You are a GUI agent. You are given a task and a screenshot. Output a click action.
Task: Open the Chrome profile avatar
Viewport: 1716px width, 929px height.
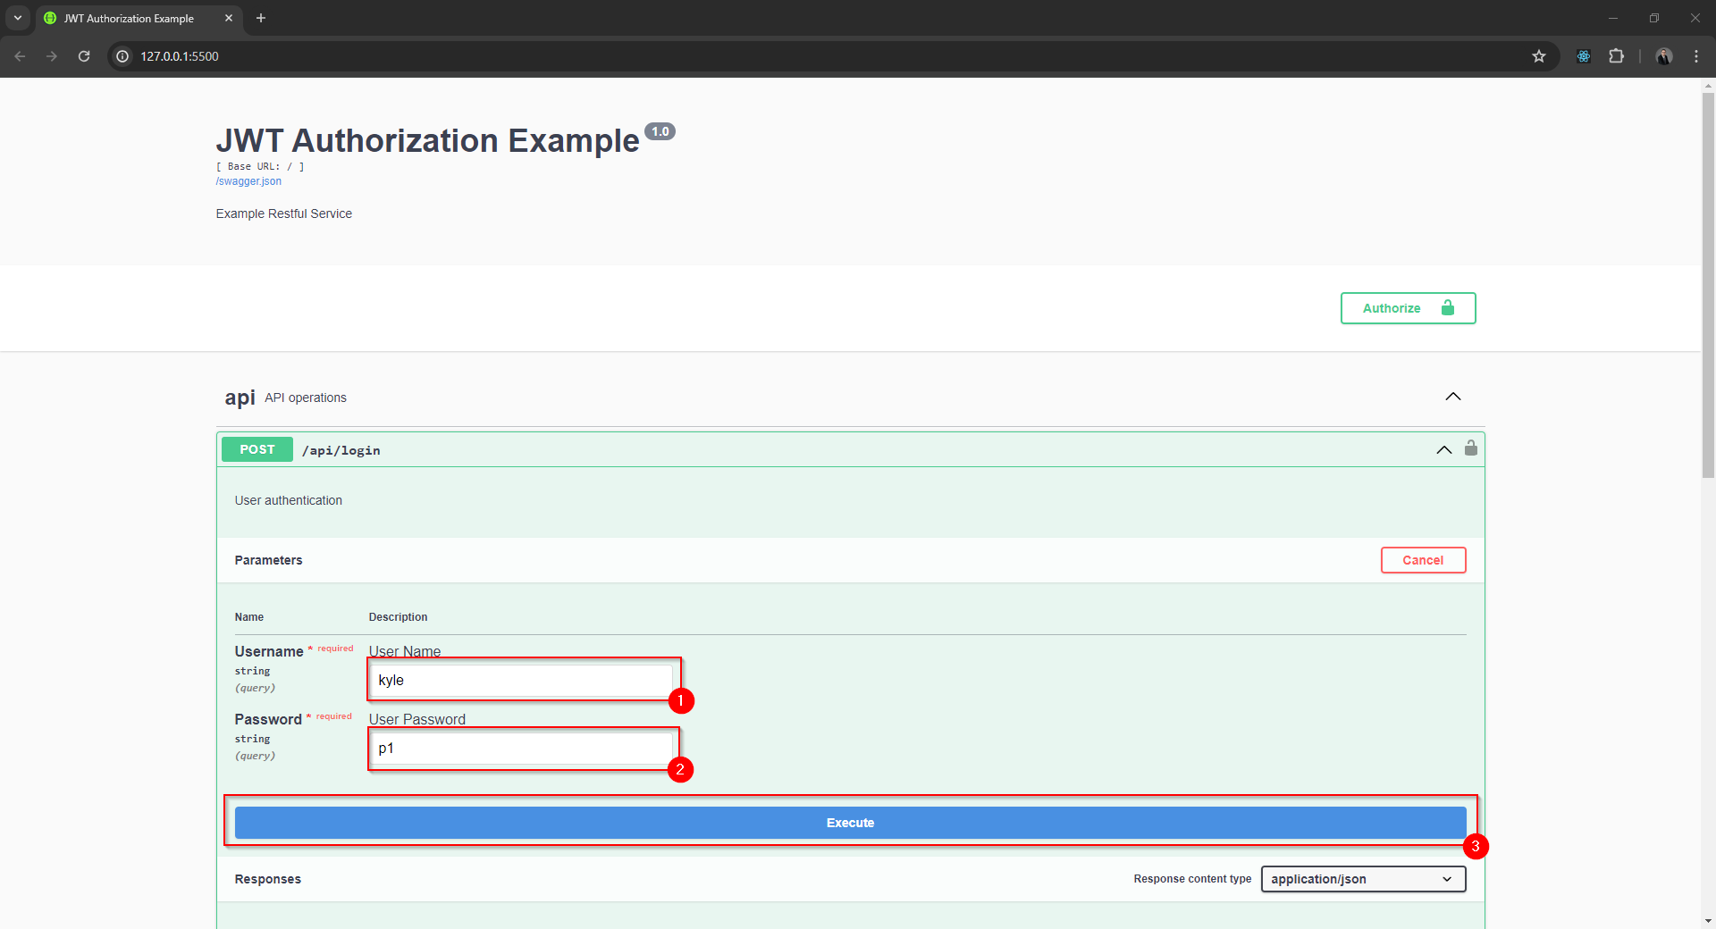coord(1664,56)
